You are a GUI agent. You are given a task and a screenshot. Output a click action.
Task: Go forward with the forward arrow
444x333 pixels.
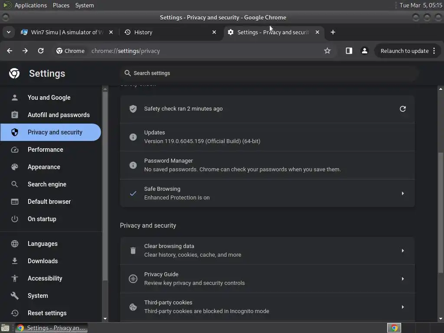tap(25, 51)
